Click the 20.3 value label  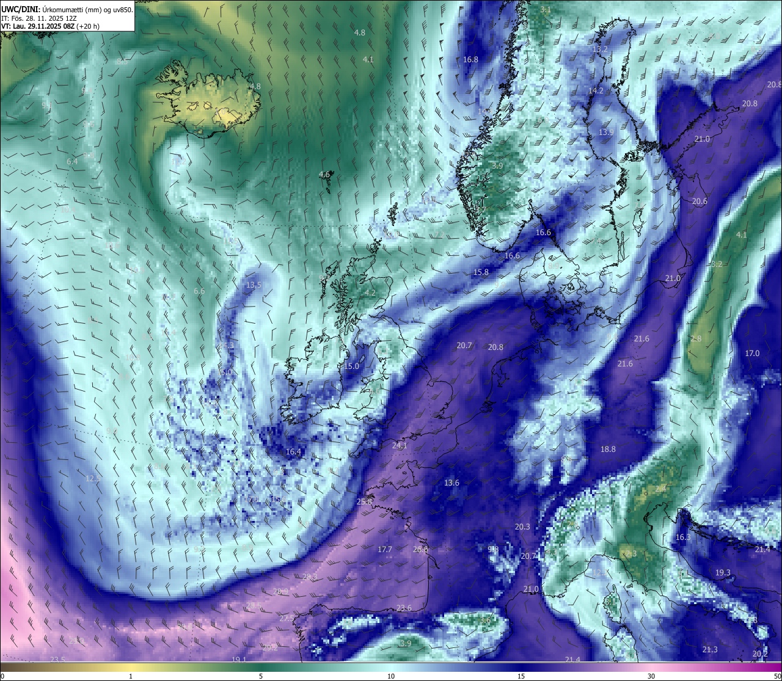[x=522, y=527]
